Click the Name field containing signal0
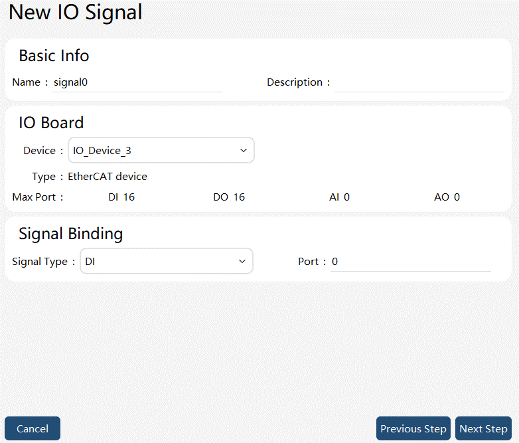Image resolution: width=519 pixels, height=443 pixels. tap(137, 82)
